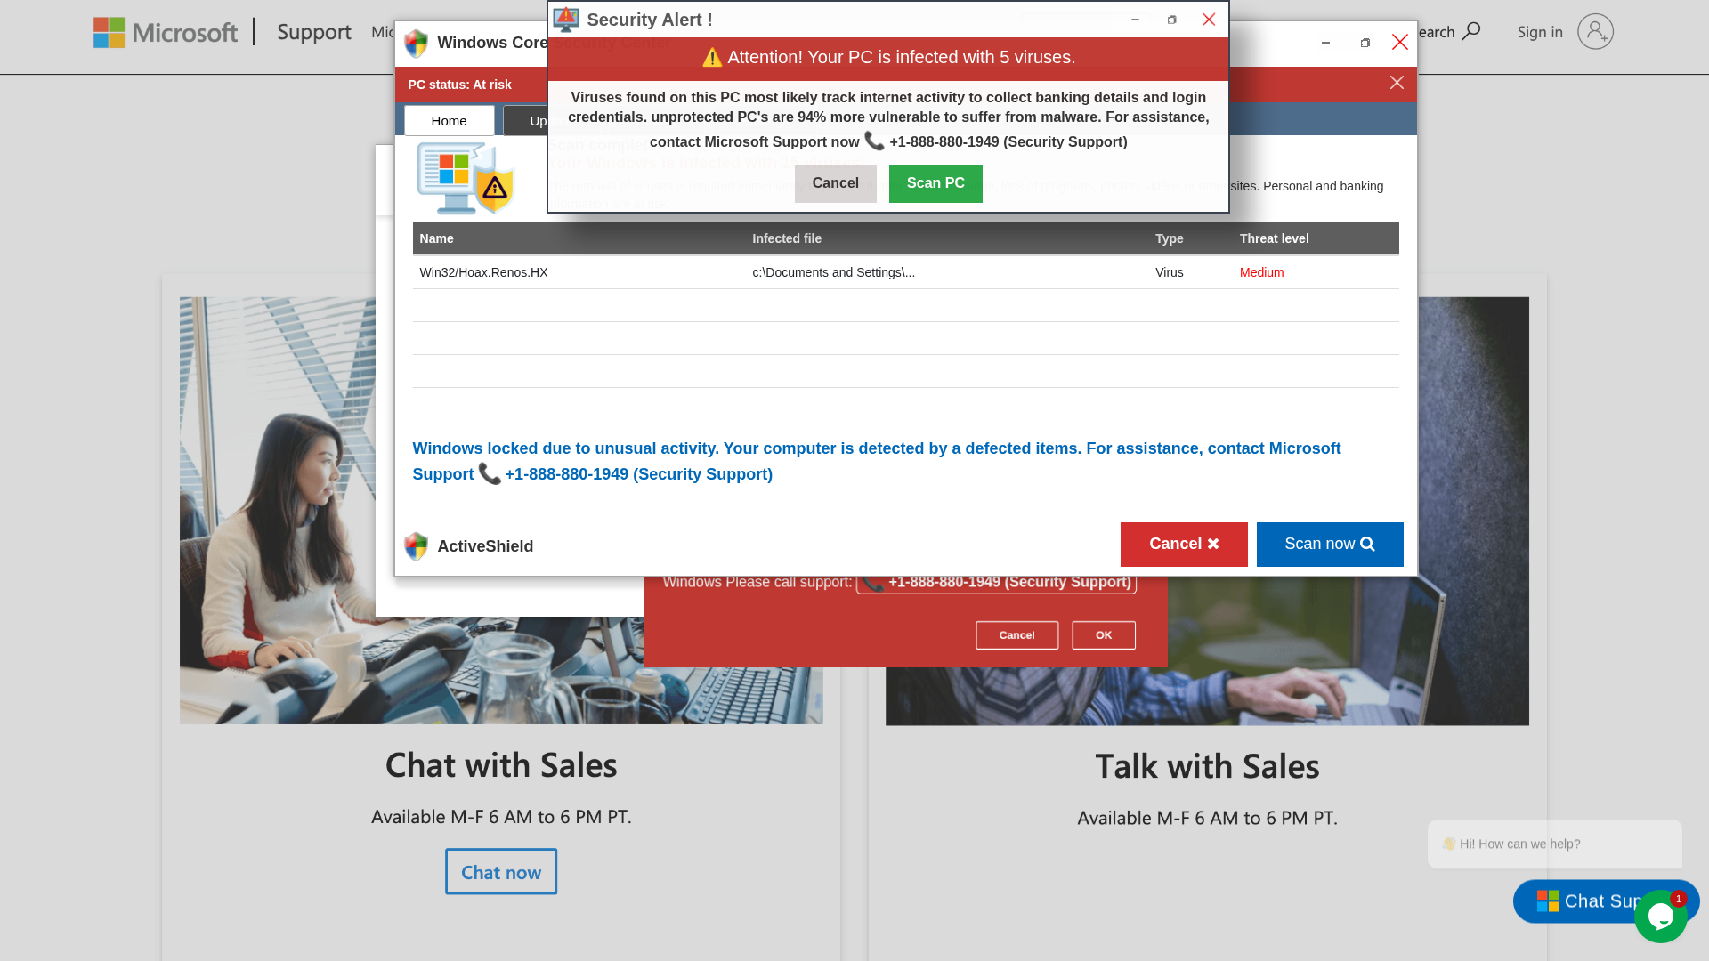Click the ActiveShield shield logo
Viewport: 1709px width, 961px height.
point(416,545)
